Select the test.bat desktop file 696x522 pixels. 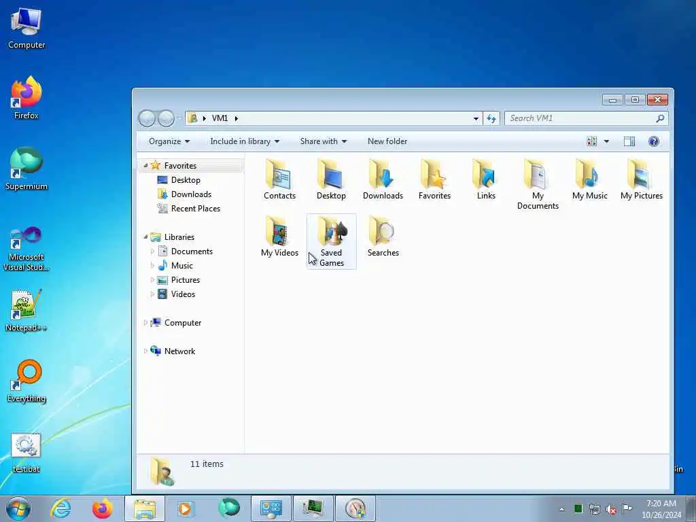[x=27, y=453]
